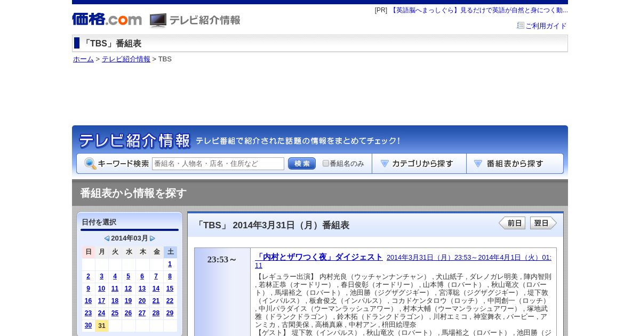640x336 pixels.
Task: Click the 価格.com logo
Action: 107,19
